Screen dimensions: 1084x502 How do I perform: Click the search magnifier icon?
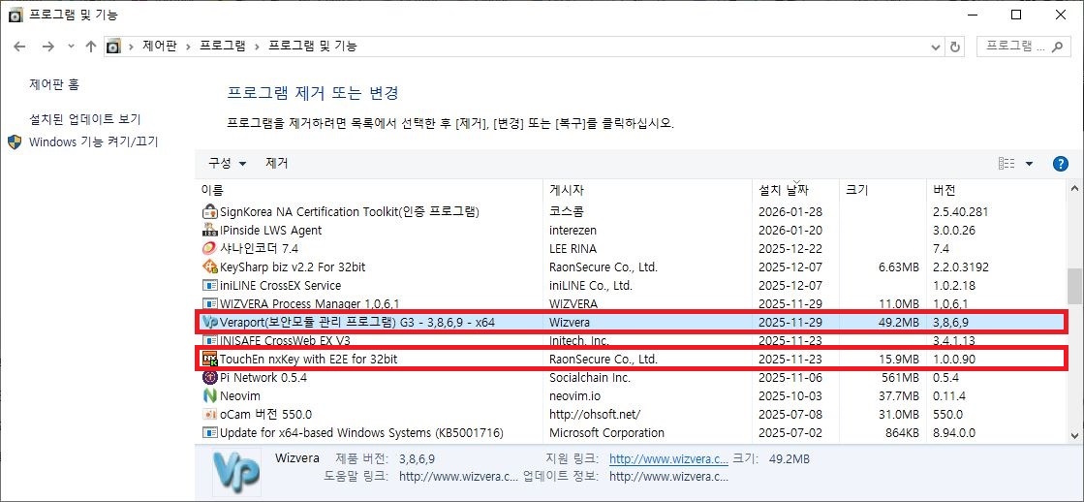(1056, 47)
